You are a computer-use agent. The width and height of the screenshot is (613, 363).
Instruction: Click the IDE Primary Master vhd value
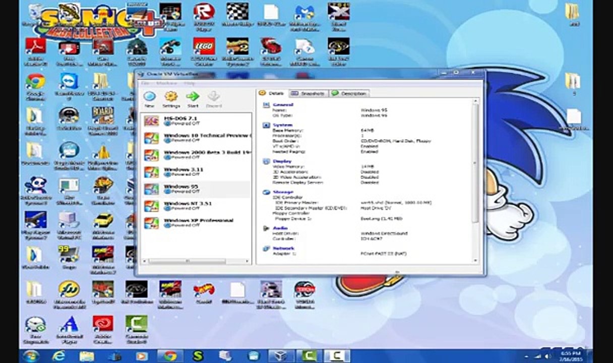[x=396, y=203]
